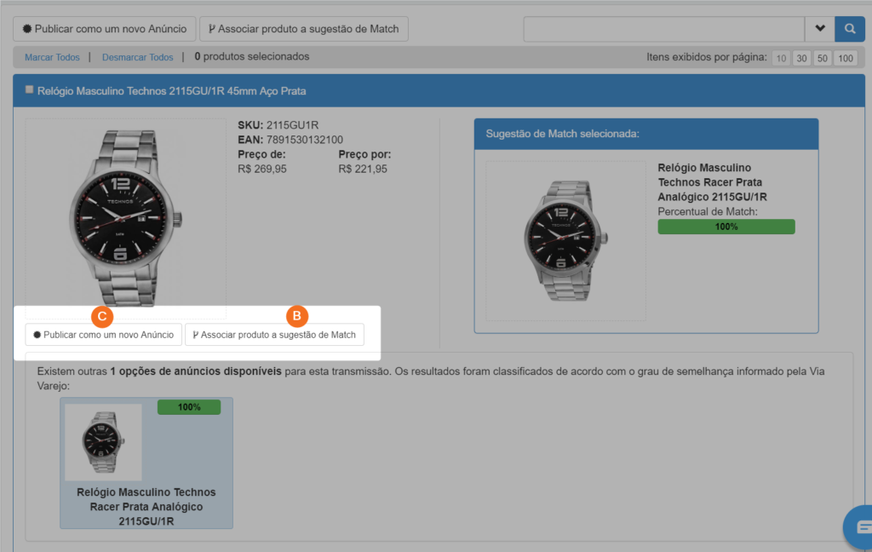Click 100% badge on available option card
Screen dimensions: 872x552
189,407
